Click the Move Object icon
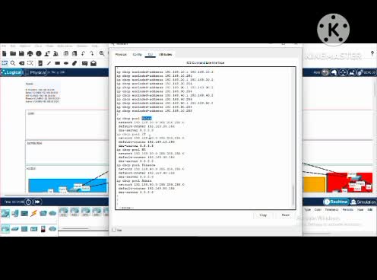 (343, 72)
